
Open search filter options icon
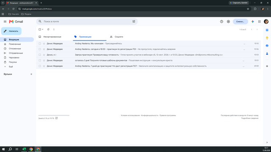(x=134, y=22)
